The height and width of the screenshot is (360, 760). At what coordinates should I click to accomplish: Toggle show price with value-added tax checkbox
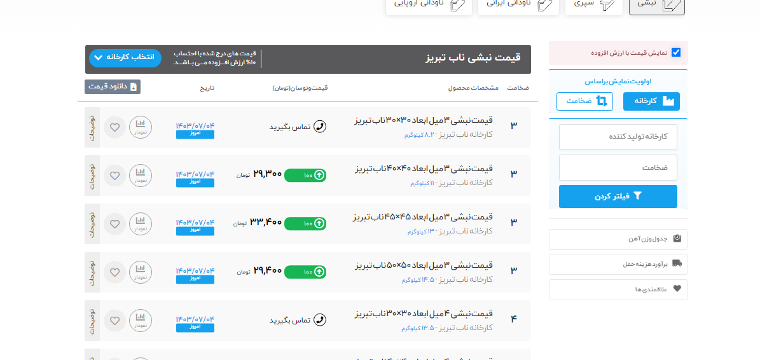pos(675,53)
